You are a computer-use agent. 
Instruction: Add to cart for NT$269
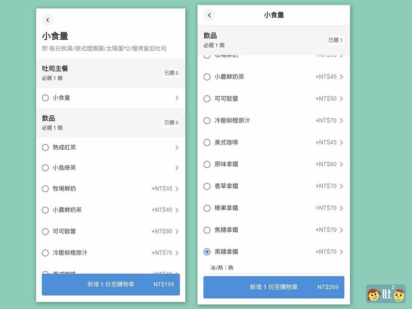coord(274,287)
